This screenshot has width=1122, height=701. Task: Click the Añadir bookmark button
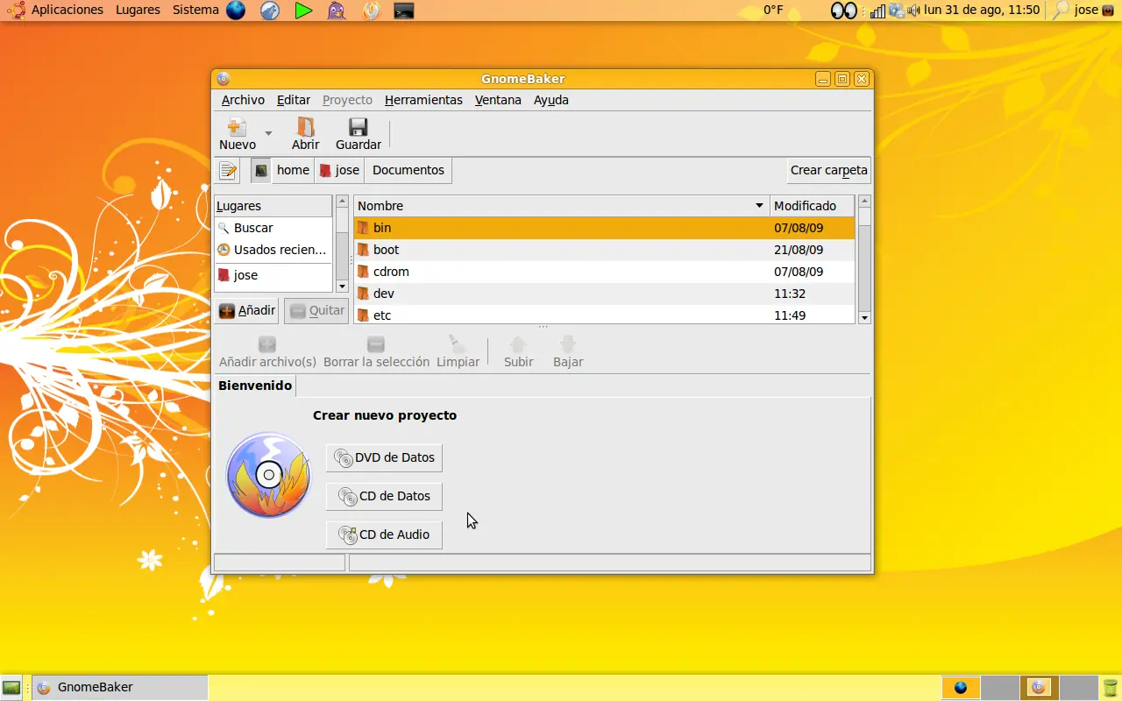pyautogui.click(x=246, y=311)
